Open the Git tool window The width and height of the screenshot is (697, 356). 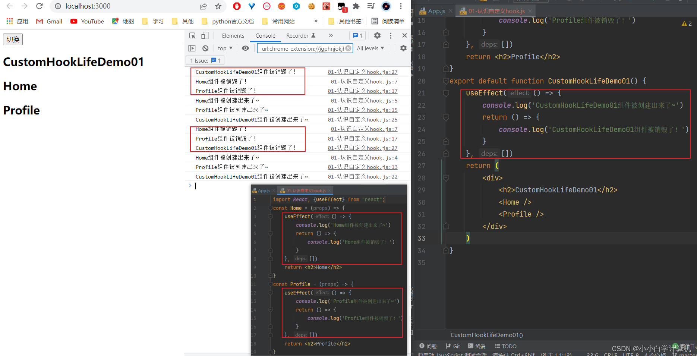[453, 346]
